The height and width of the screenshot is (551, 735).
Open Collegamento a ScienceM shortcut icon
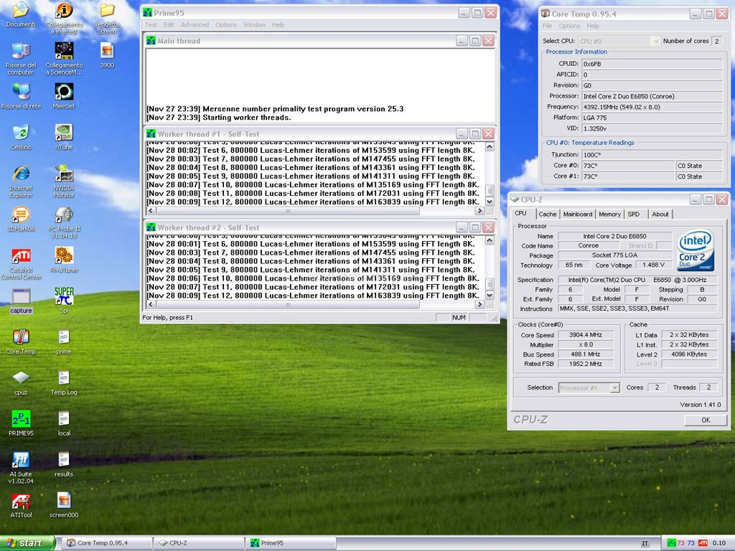[64, 51]
